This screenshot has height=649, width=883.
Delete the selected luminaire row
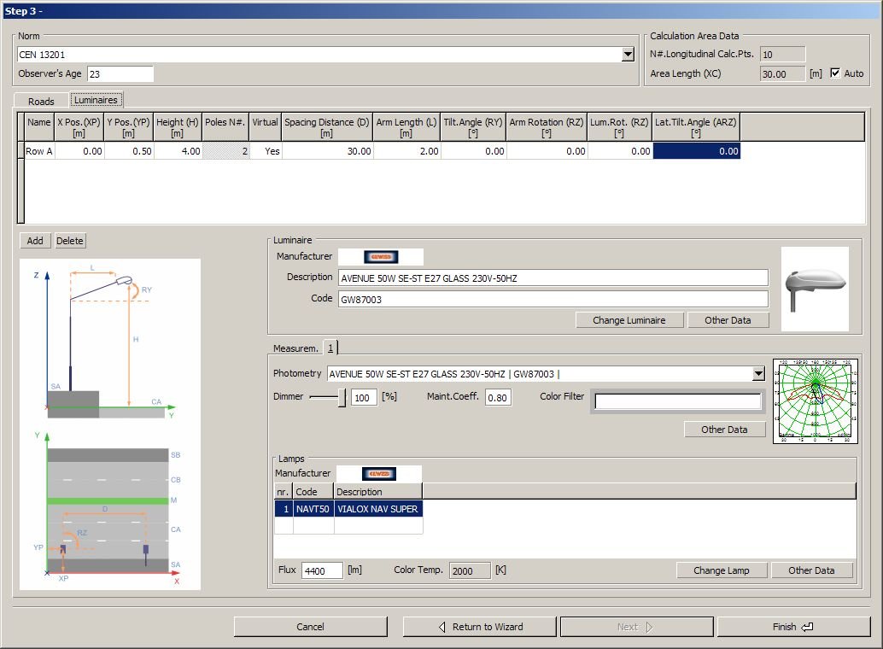pos(70,241)
